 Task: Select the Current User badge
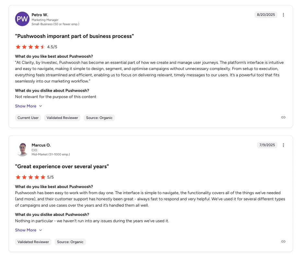coord(28,118)
